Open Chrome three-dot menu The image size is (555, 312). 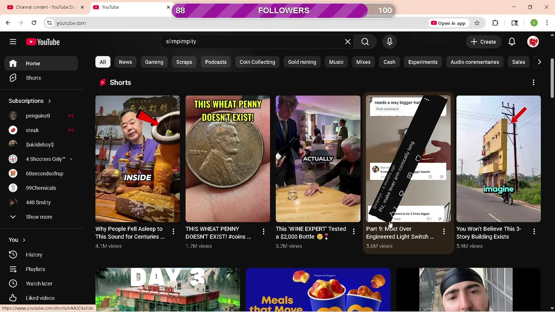click(x=547, y=23)
